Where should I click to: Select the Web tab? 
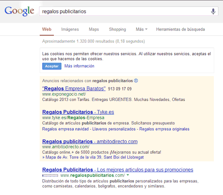[x=47, y=29]
